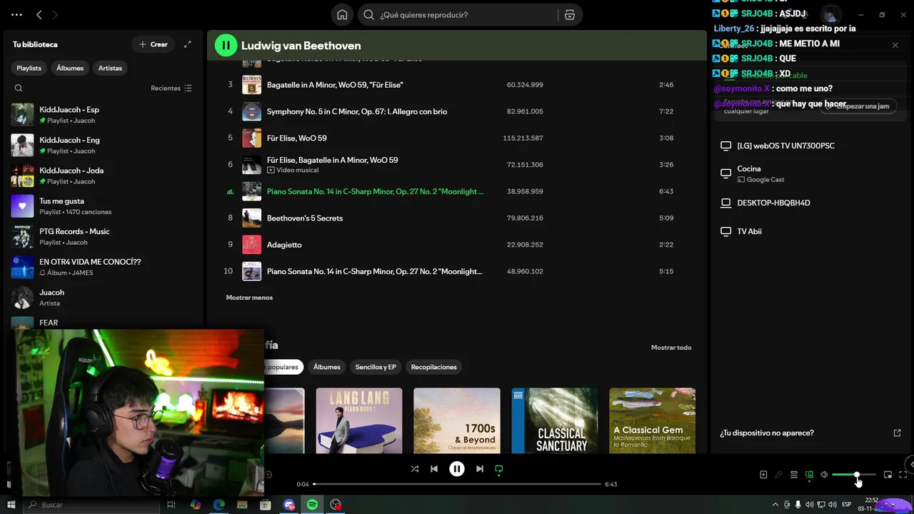Viewport: 914px width, 514px height.
Task: Open playlist KiddJuacoh - Esp
Action: 104,115
